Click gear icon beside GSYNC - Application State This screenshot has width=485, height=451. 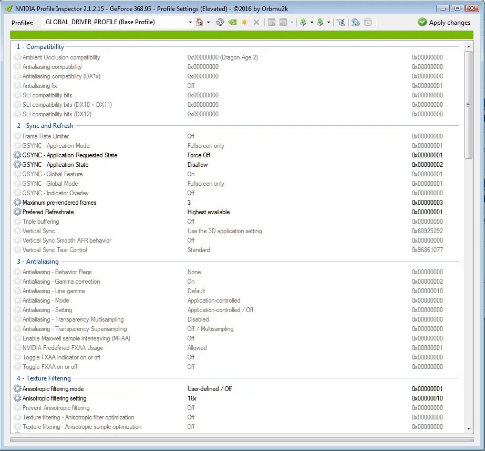17,165
